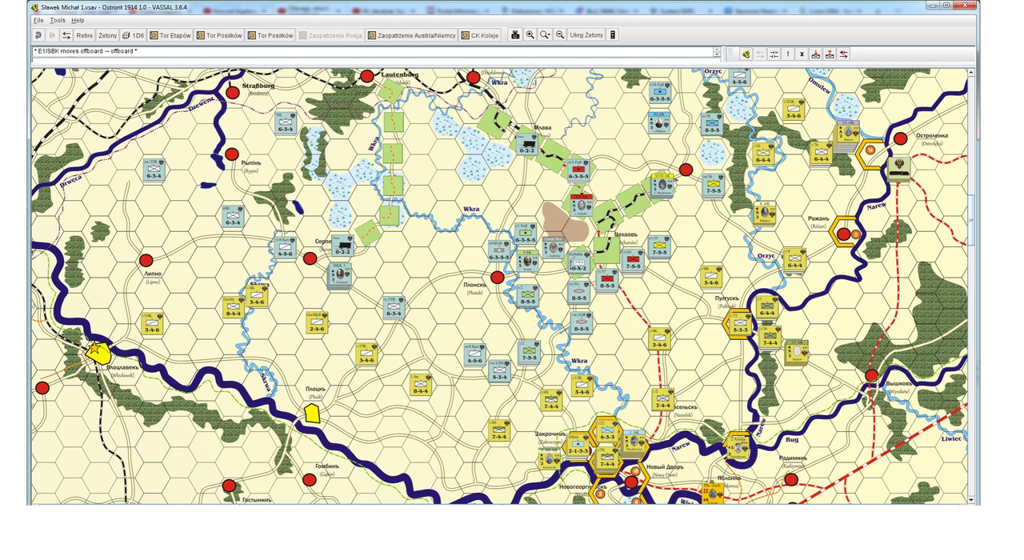This screenshot has width=1024, height=560.
Task: Click the icon right of Ukryj Żetony
Action: click(x=614, y=35)
